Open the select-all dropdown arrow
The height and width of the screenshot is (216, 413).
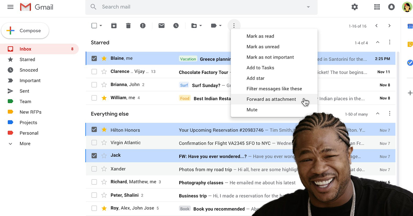100,25
